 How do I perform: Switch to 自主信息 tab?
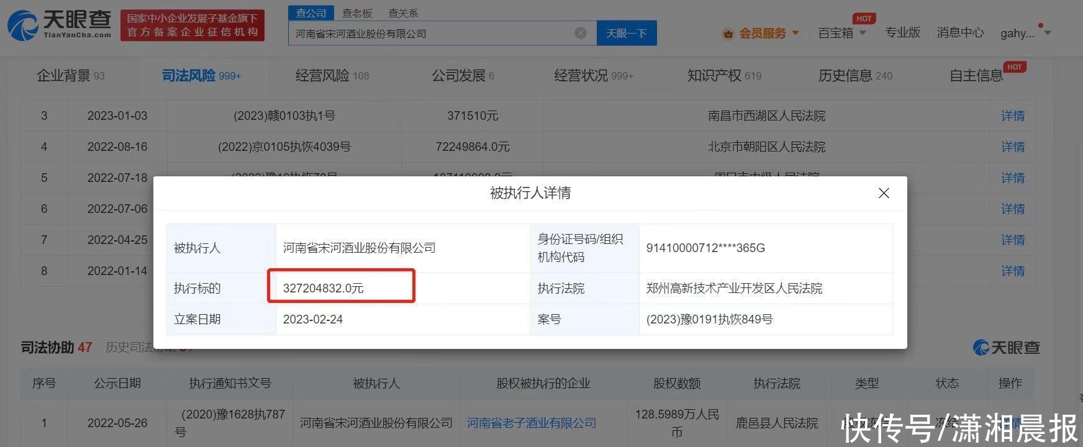point(976,76)
